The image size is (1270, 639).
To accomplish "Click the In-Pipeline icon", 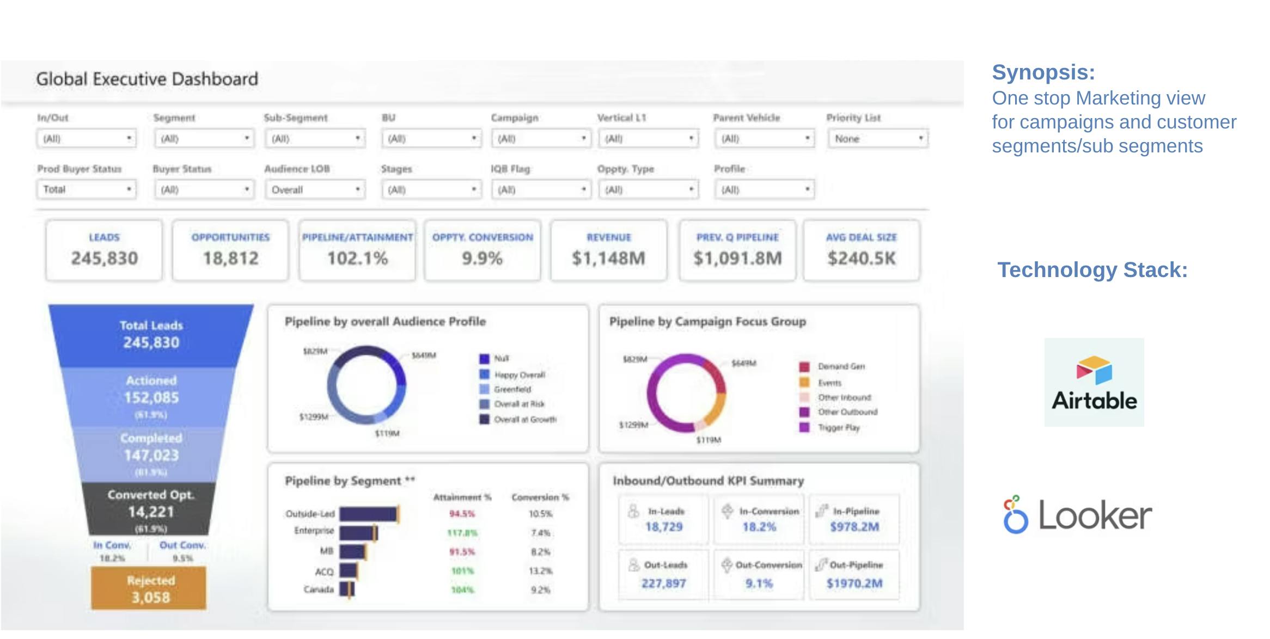I will [821, 511].
